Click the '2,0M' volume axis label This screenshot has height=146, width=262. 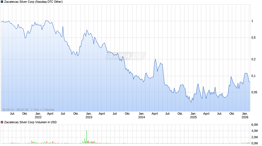tap(254, 137)
